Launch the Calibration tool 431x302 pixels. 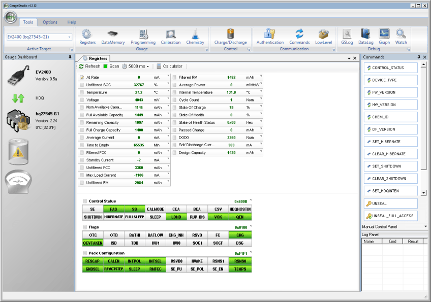(170, 36)
